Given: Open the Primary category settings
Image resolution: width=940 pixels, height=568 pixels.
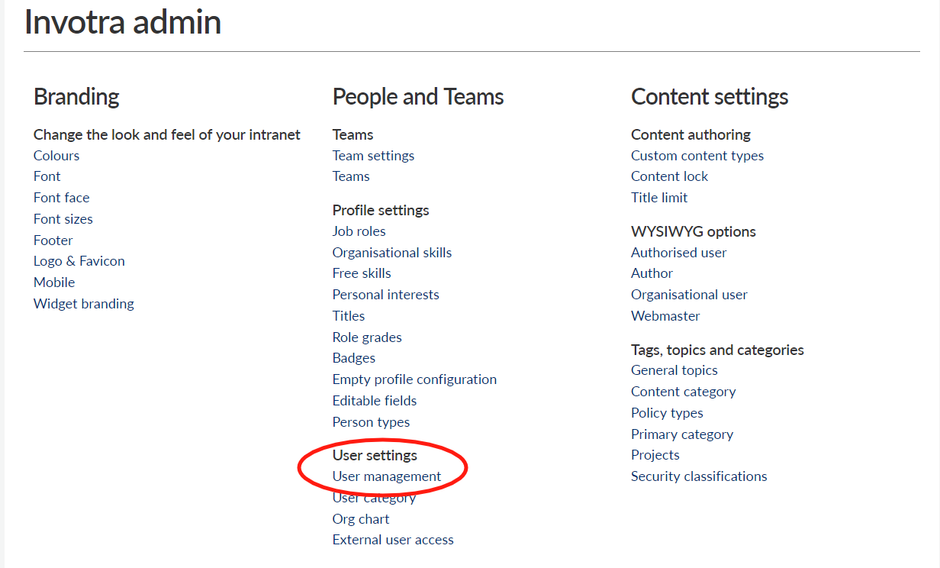Looking at the screenshot, I should [x=681, y=434].
